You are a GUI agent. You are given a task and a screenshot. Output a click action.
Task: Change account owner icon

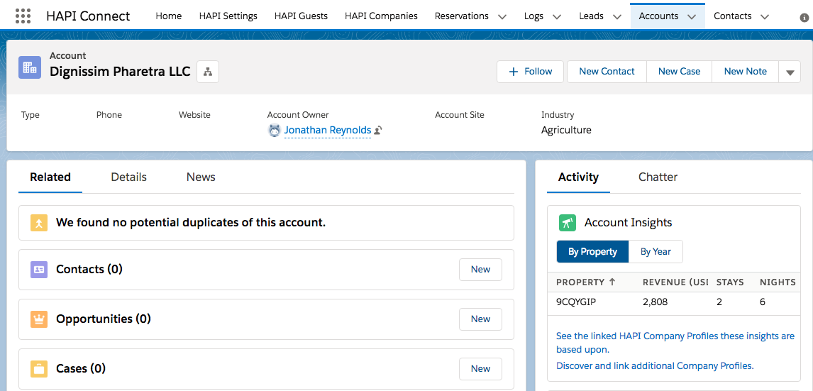[378, 131]
